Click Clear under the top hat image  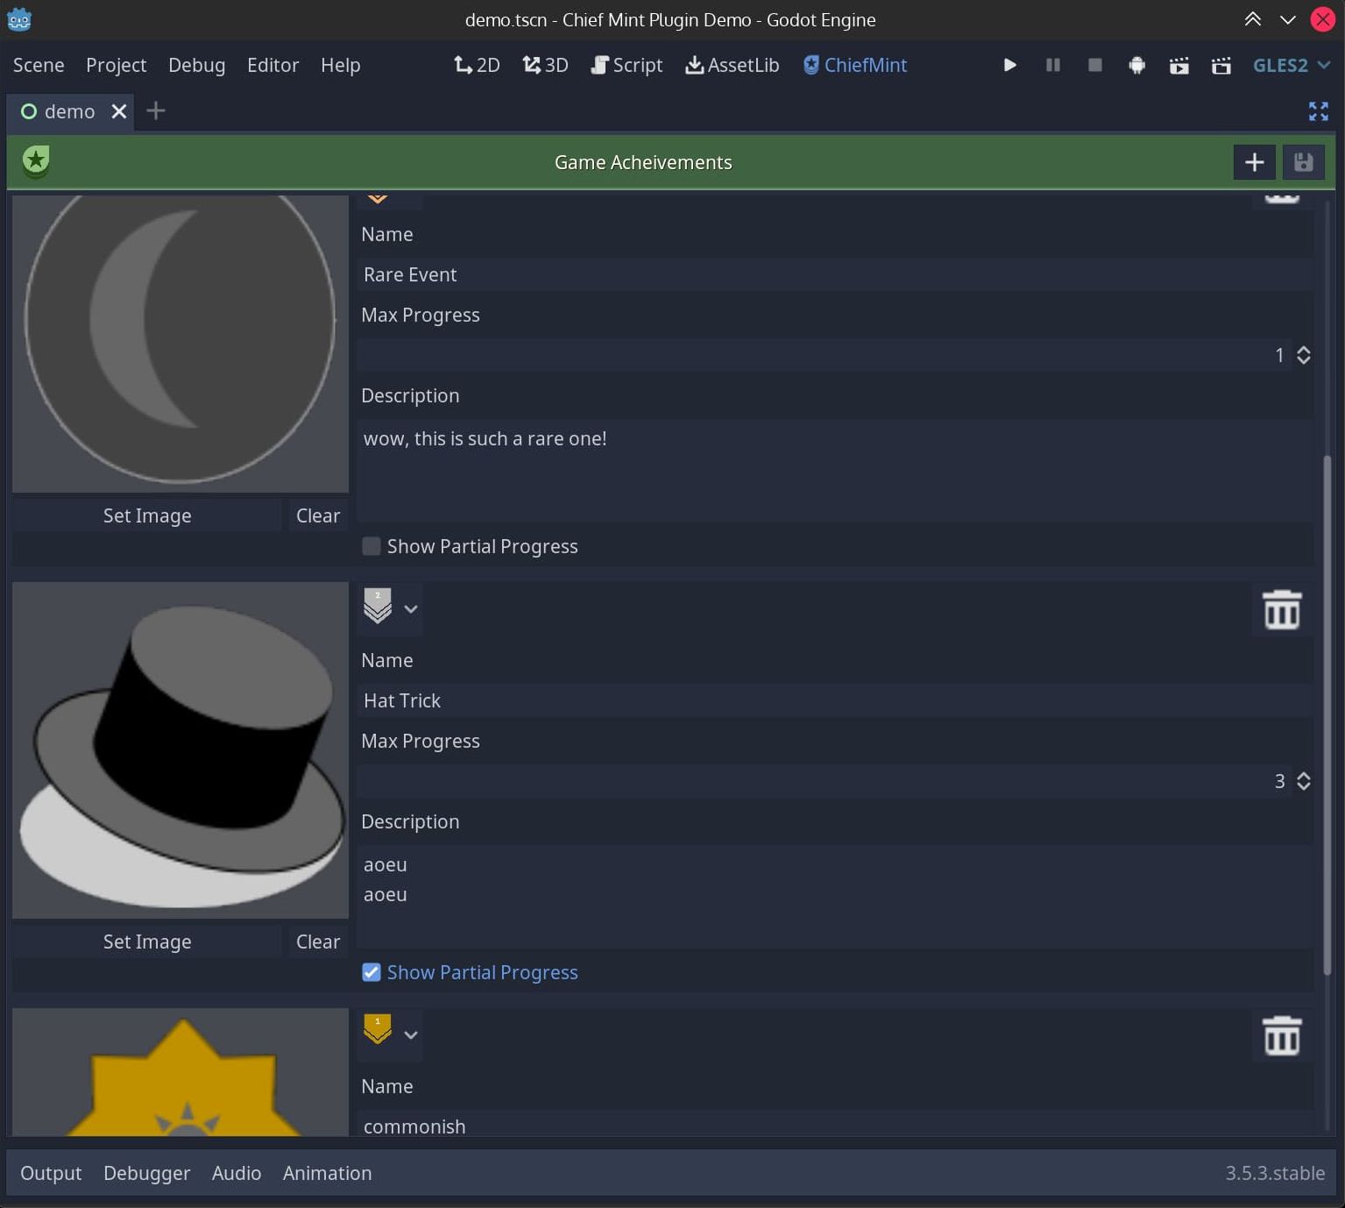click(317, 942)
